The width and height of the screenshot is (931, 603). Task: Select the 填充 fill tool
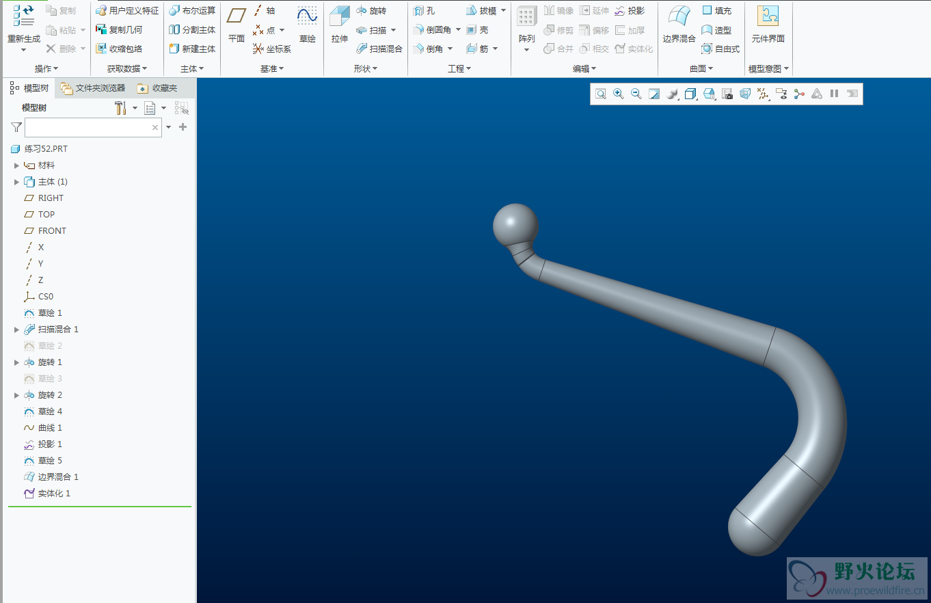[717, 11]
